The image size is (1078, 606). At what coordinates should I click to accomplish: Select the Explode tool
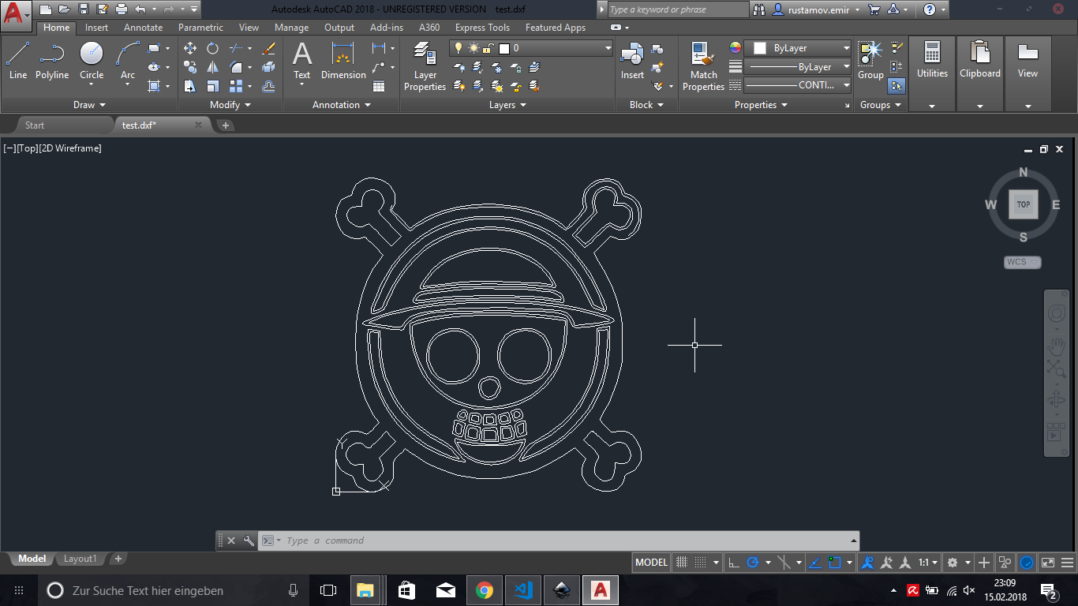click(x=269, y=67)
